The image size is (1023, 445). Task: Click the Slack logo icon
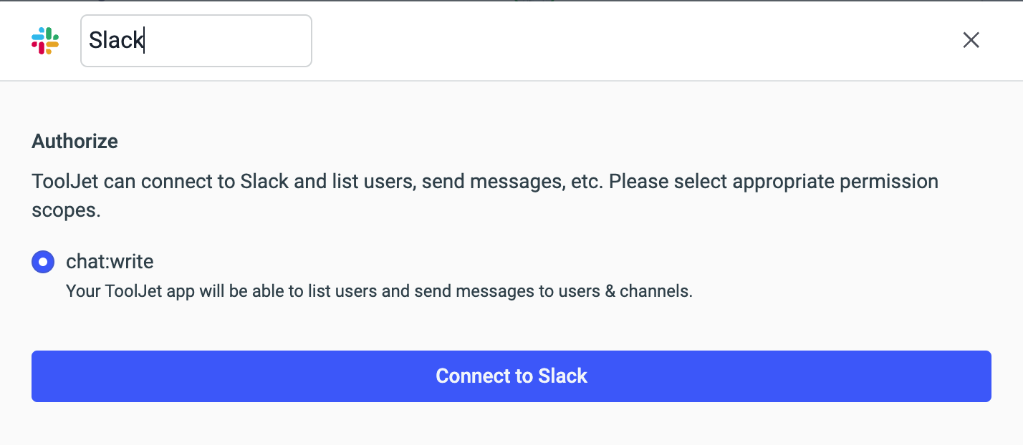(45, 41)
